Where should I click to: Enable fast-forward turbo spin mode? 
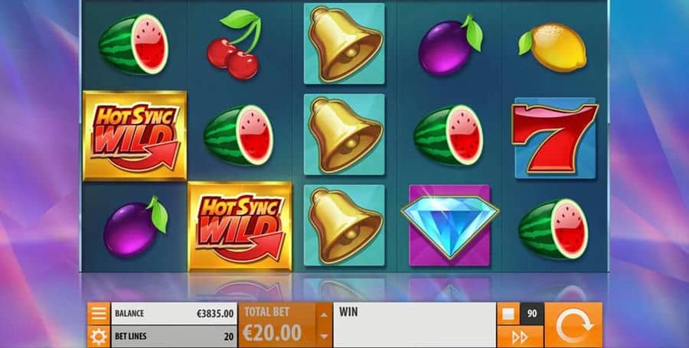521,337
